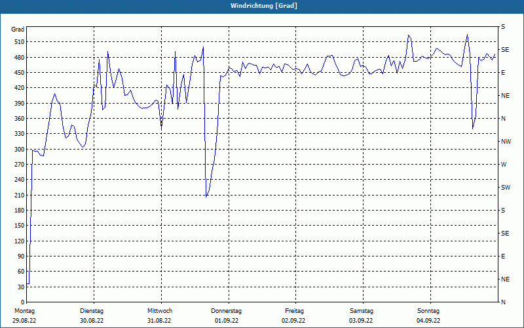524x328 pixels.
Task: Click the 'Sonntag' day label
Action: [x=428, y=311]
